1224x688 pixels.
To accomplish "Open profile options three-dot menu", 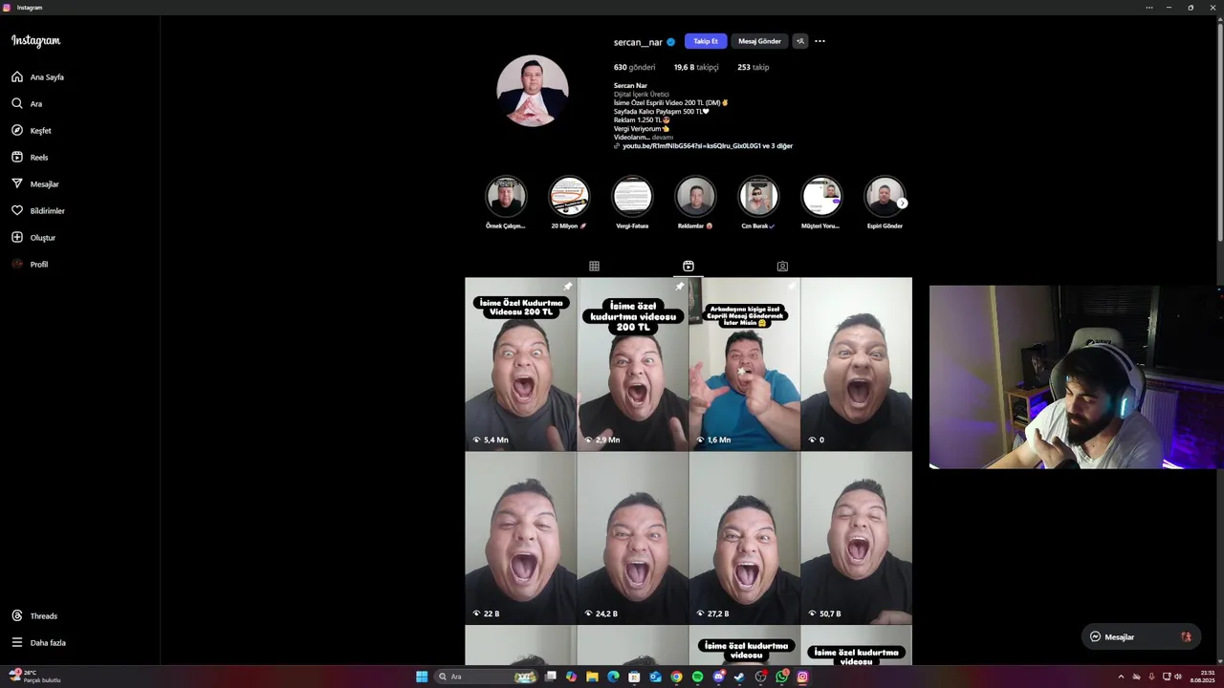I will click(820, 41).
